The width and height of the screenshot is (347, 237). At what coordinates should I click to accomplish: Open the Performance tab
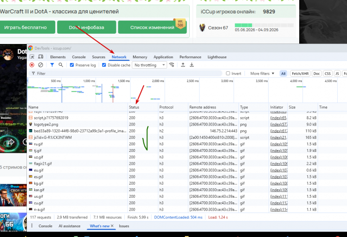click(190, 57)
